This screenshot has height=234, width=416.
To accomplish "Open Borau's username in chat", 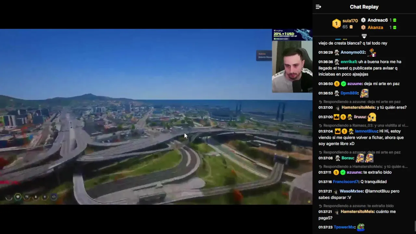I will (x=347, y=158).
